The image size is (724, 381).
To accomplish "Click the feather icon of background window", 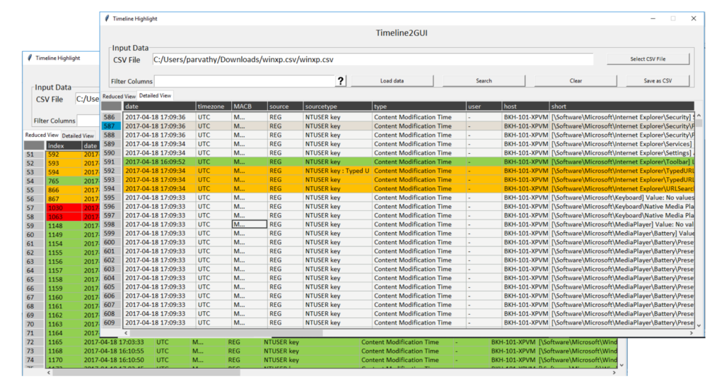I will point(30,58).
